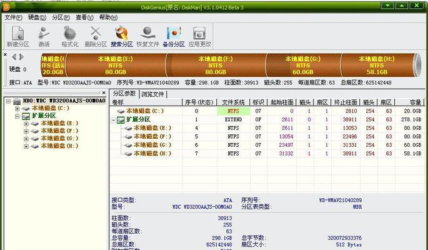Go to next disk with right arrow
This screenshot has width=428, height=250.
click(x=21, y=57)
